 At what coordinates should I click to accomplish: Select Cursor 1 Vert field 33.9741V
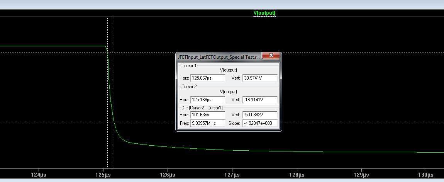click(260, 78)
